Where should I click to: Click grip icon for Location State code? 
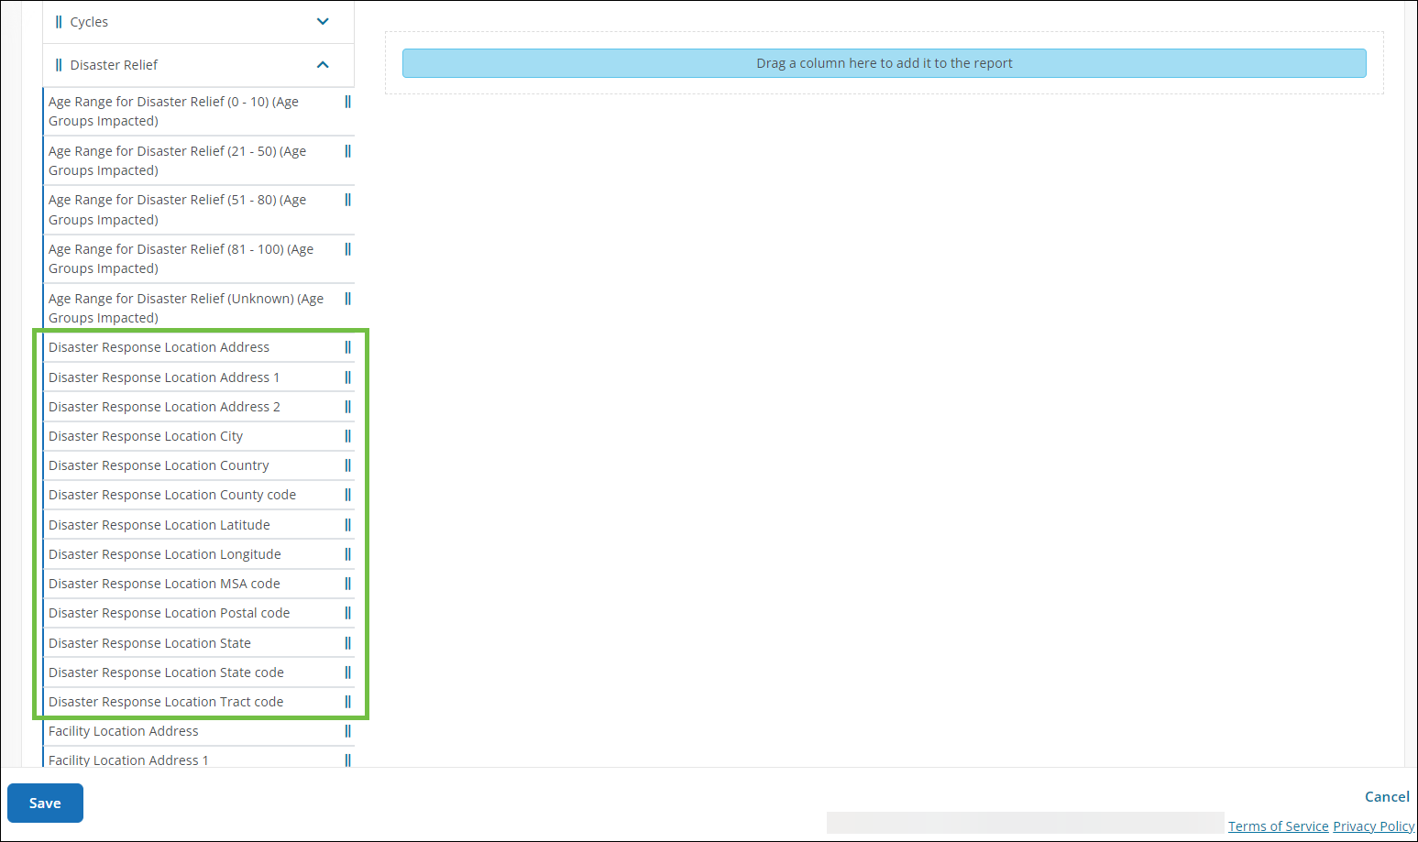[x=347, y=673]
